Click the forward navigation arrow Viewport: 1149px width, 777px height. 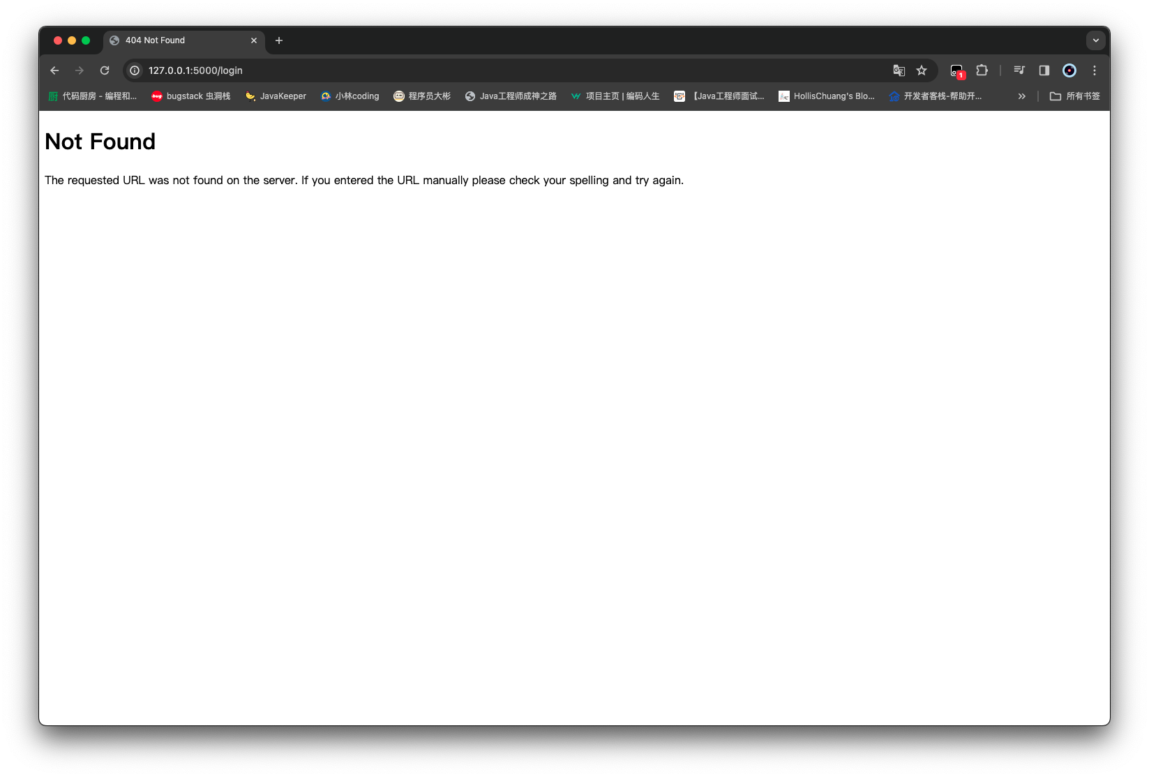point(80,70)
